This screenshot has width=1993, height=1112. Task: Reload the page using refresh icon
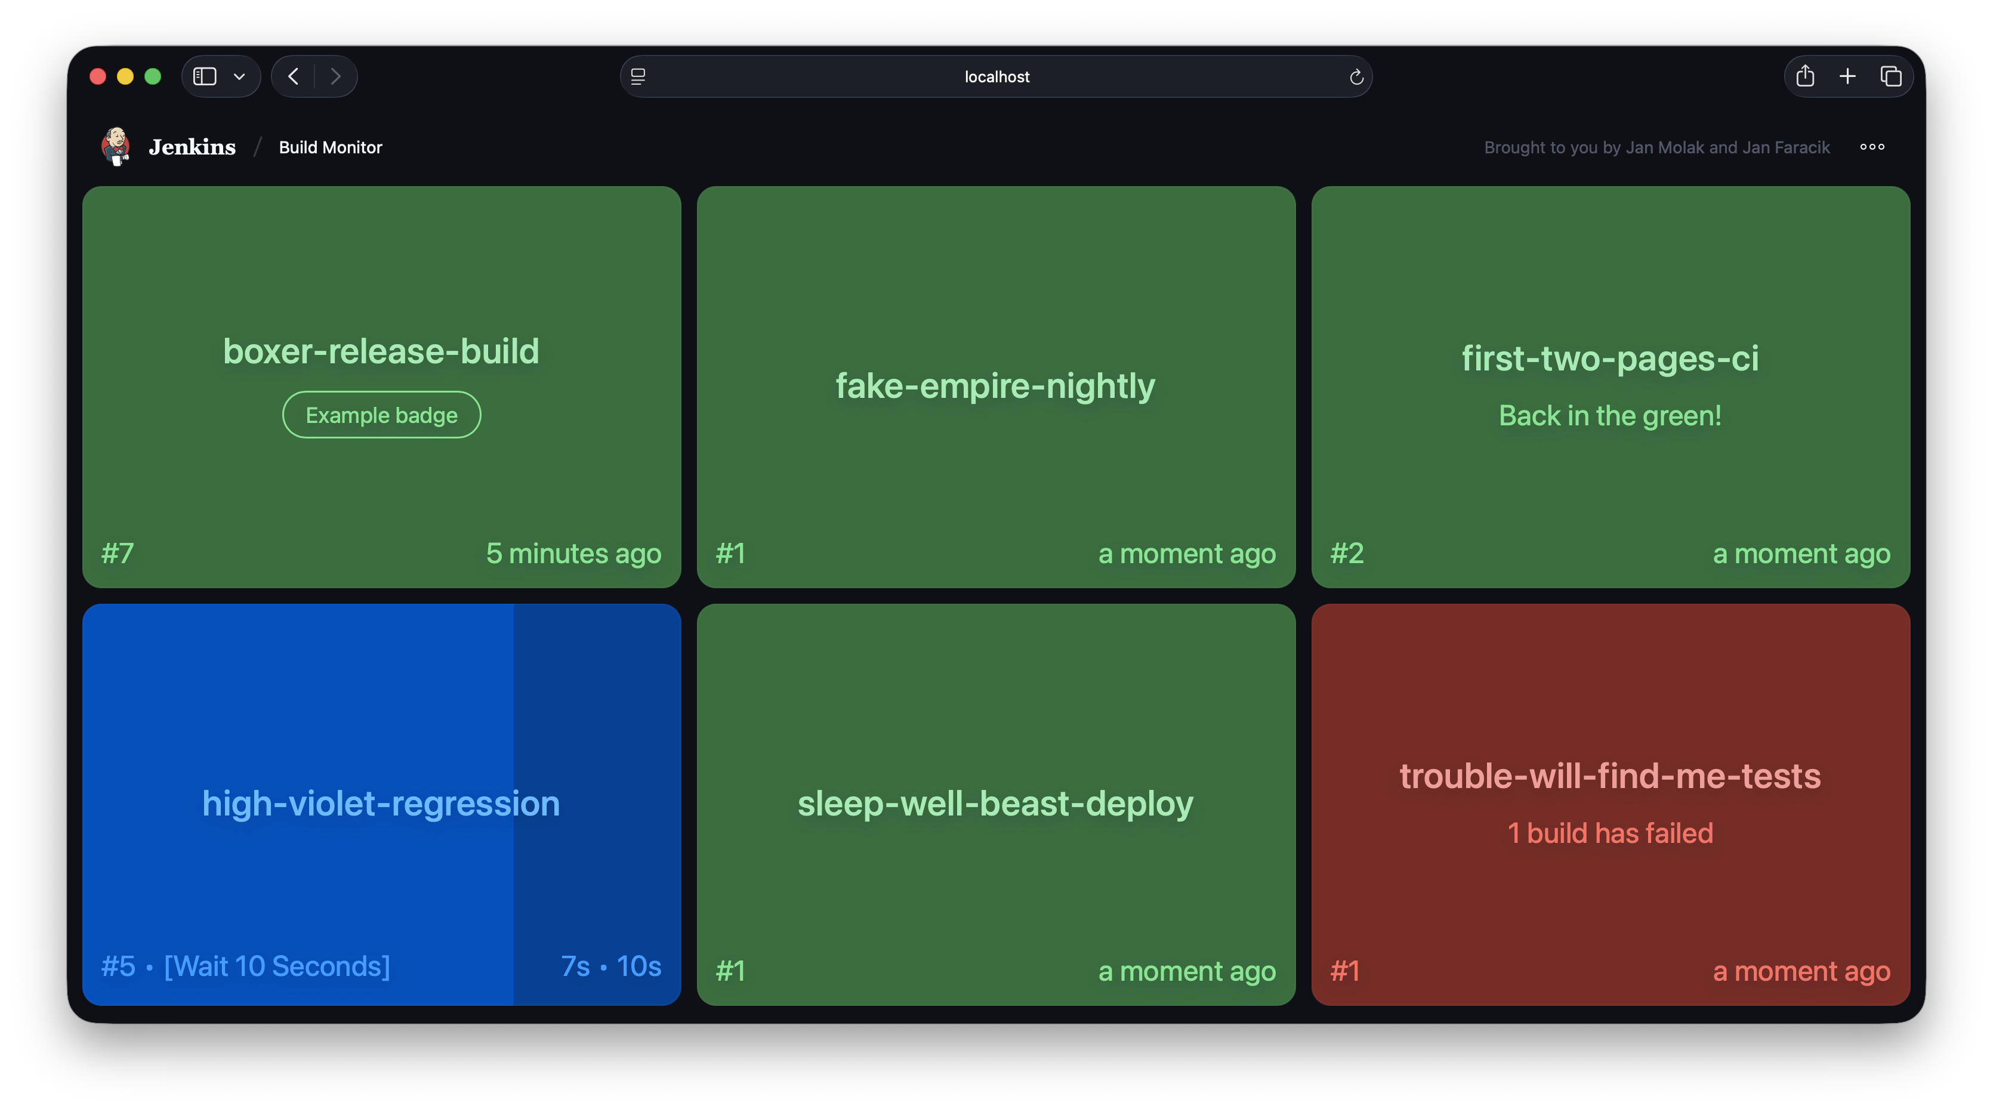coord(1356,76)
